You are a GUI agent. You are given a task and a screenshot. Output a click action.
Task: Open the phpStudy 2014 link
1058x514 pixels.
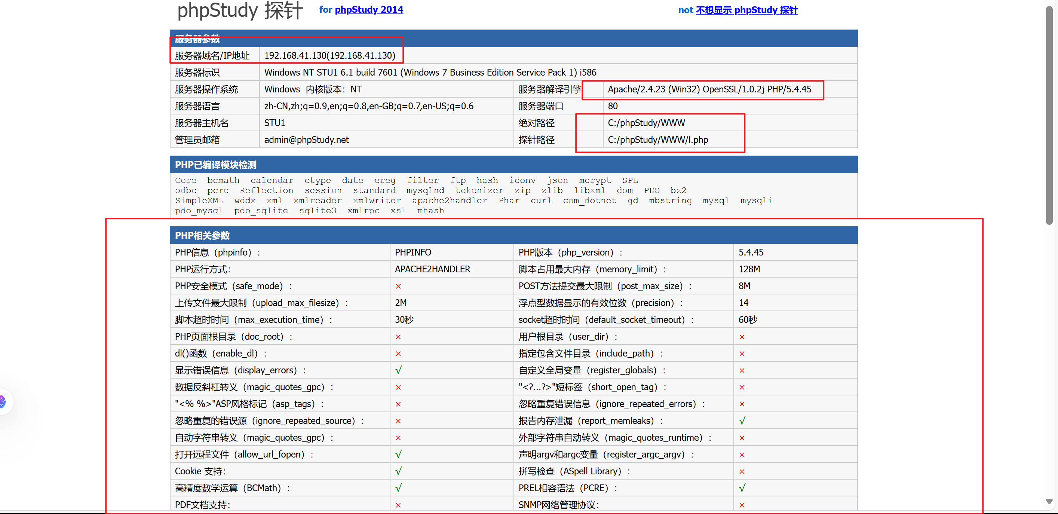pos(368,9)
